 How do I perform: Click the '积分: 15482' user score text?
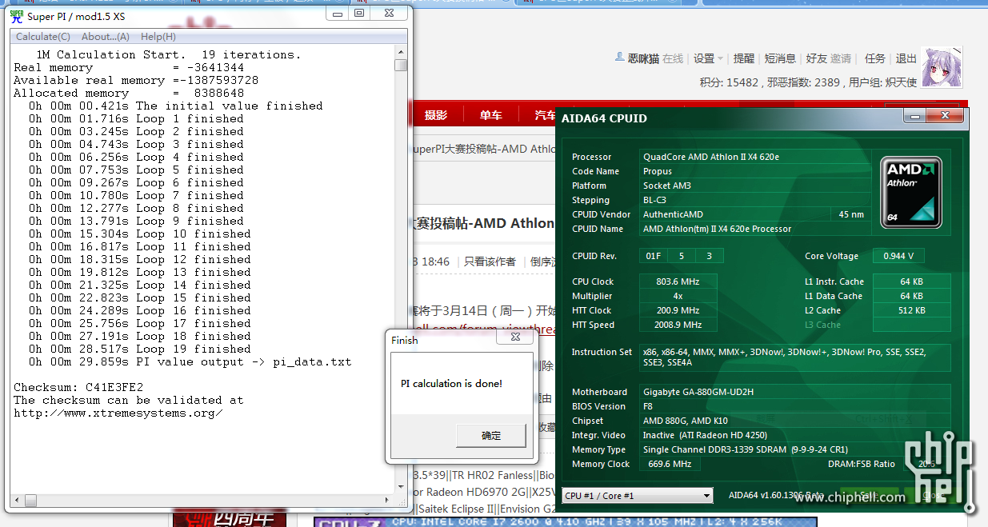point(729,82)
